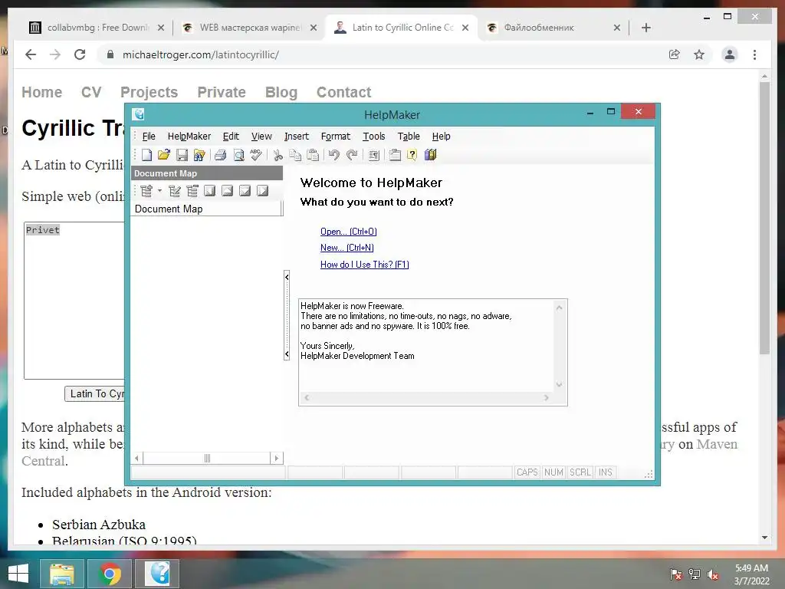The height and width of the screenshot is (589, 785).
Task: Click the Windows Start button
Action: pyautogui.click(x=18, y=574)
